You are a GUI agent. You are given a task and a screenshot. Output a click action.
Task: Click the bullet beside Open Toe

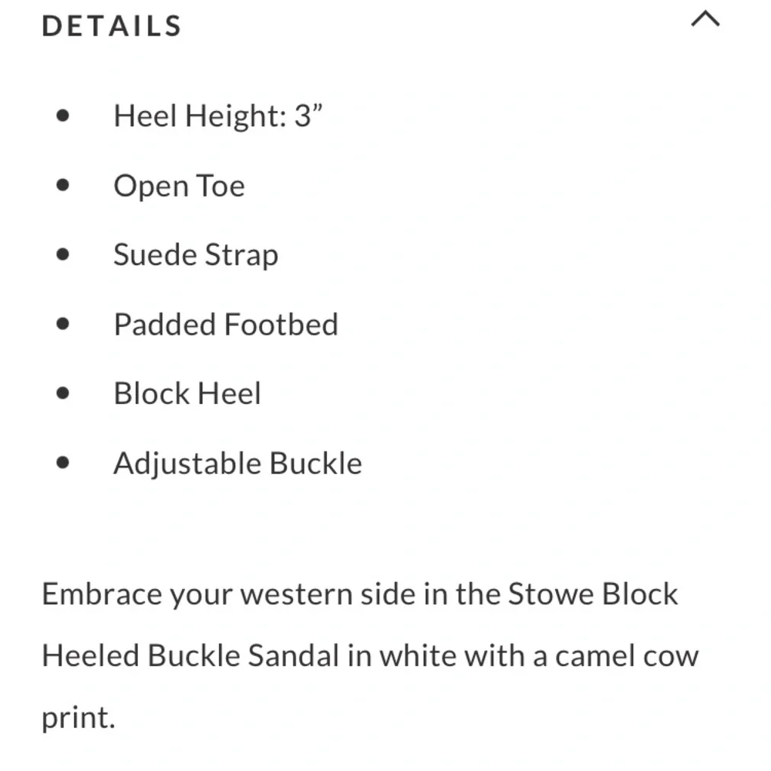coord(63,186)
